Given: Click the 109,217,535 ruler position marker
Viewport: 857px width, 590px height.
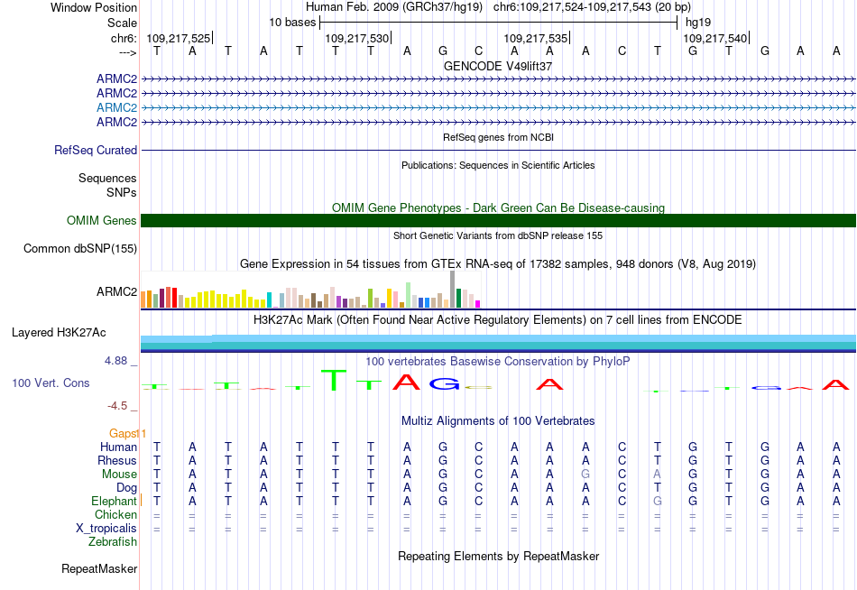Looking at the screenshot, I should pyautogui.click(x=536, y=38).
